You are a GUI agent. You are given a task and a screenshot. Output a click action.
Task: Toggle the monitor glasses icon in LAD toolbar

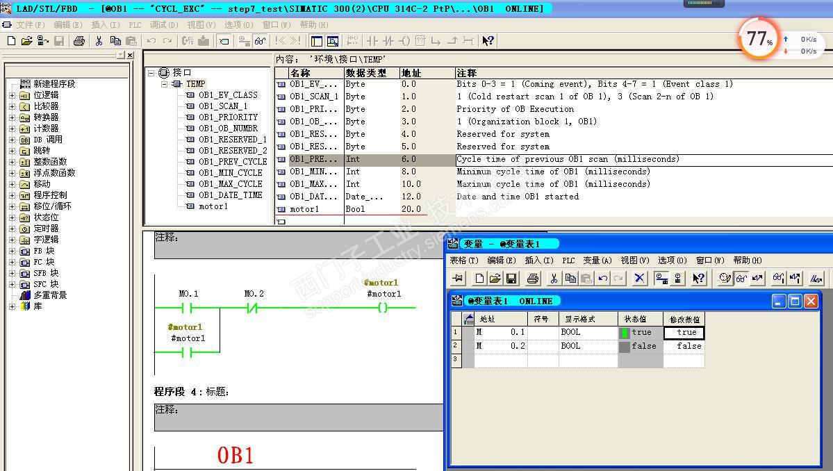[x=261, y=41]
